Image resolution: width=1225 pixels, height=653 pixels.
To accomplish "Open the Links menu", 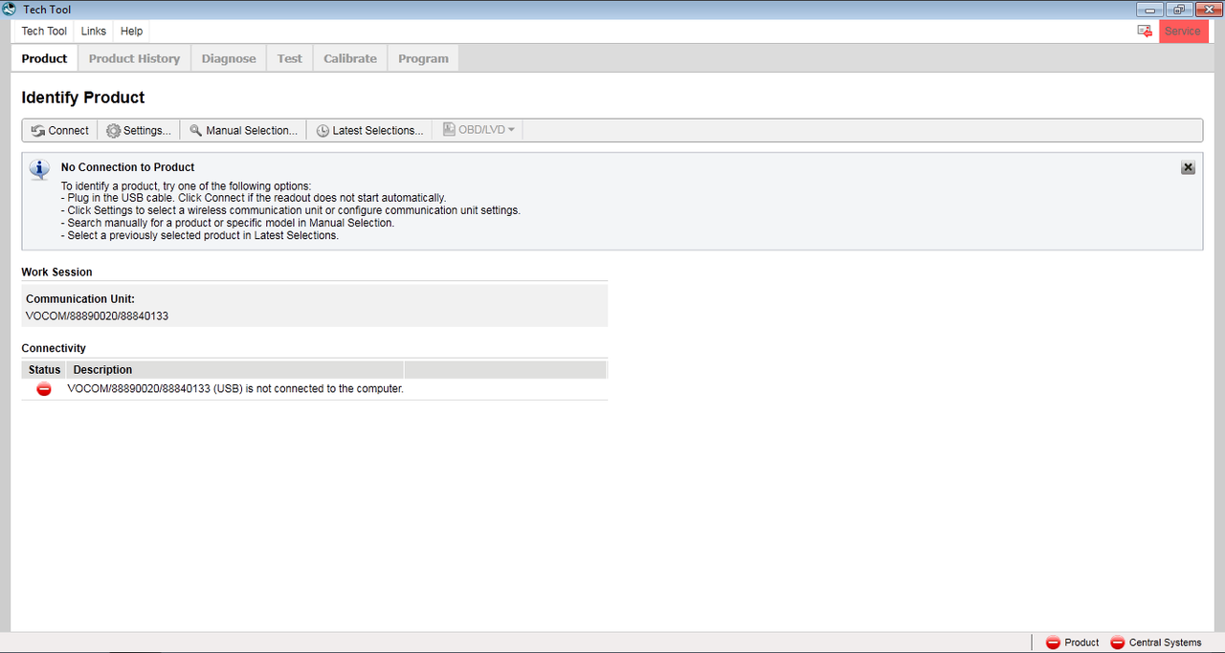I will pyautogui.click(x=94, y=31).
